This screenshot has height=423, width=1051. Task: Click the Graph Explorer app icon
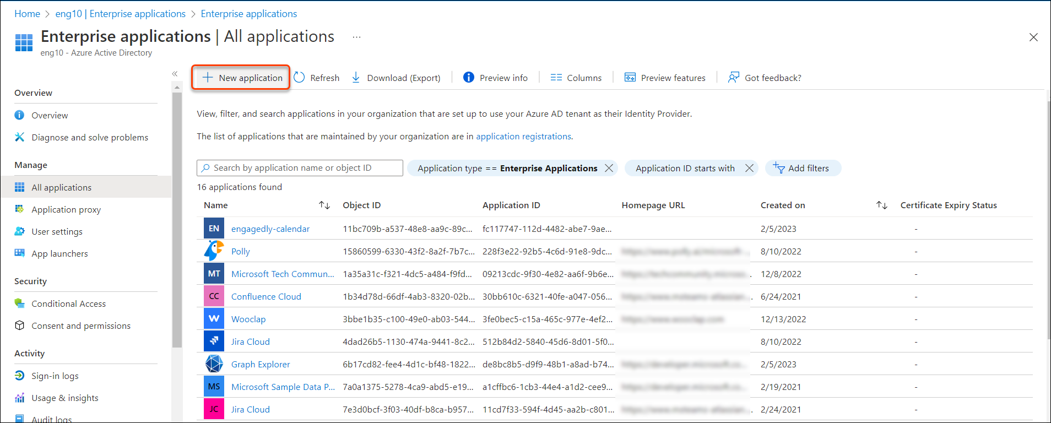[214, 364]
